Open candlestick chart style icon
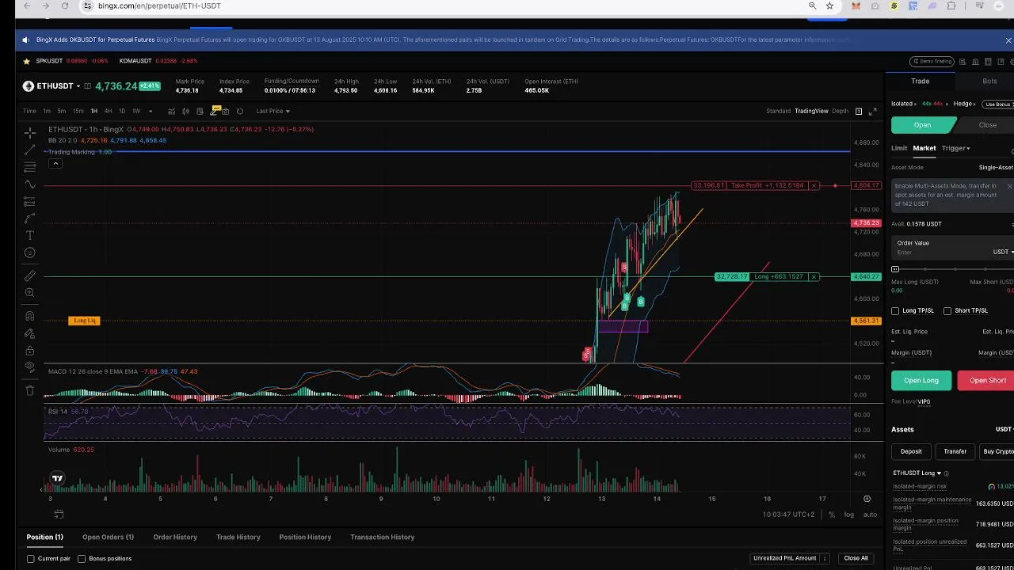Screen dimensions: 1014x570 coord(185,111)
